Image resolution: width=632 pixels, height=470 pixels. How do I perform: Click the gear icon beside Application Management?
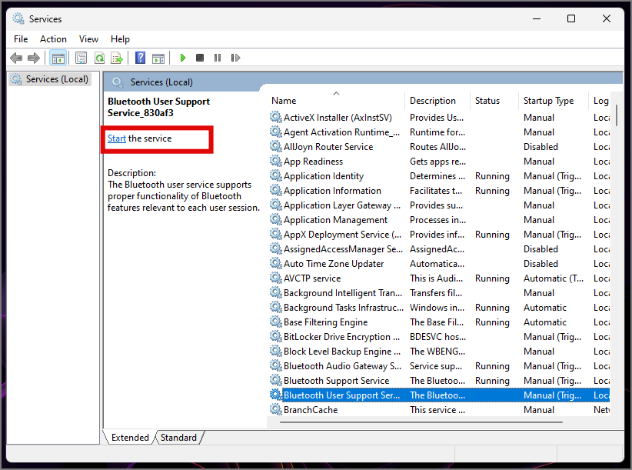[276, 220]
